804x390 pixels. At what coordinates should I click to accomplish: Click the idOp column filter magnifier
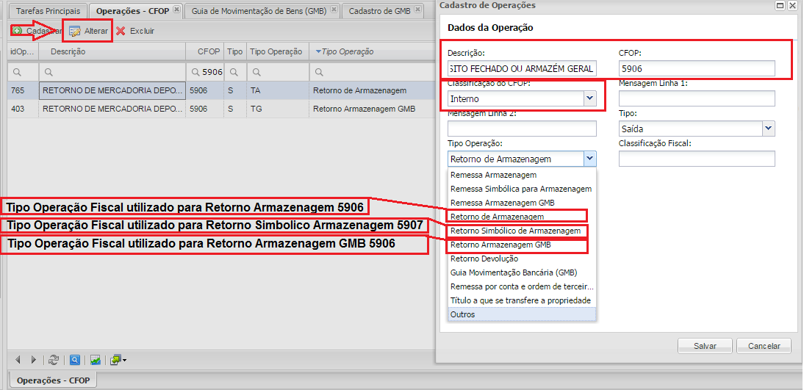(x=17, y=72)
